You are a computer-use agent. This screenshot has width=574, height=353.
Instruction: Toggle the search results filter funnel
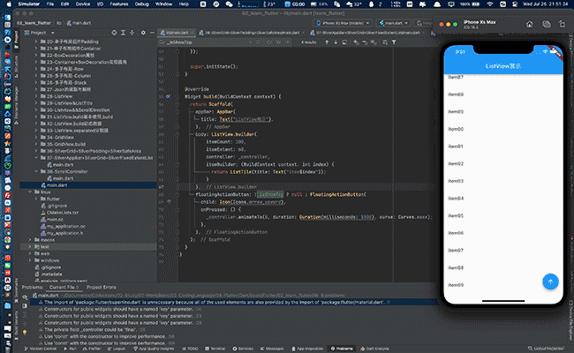click(x=394, y=42)
